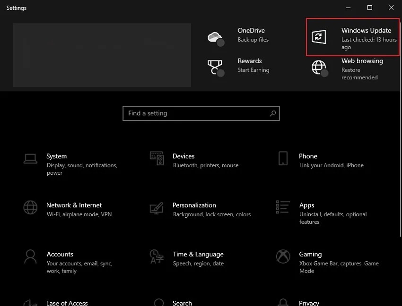Open Apps settings label
402x306 pixels.
tap(306, 205)
